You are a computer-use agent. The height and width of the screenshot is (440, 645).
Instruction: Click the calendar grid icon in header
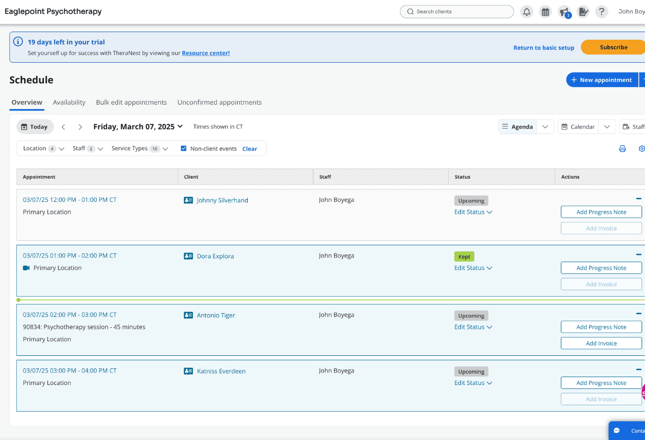pyautogui.click(x=545, y=12)
